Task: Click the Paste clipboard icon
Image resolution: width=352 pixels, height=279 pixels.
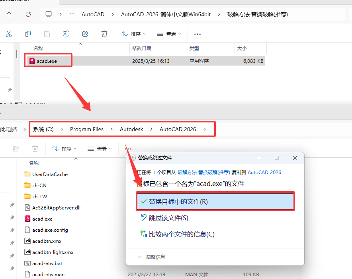Action: click(47, 34)
